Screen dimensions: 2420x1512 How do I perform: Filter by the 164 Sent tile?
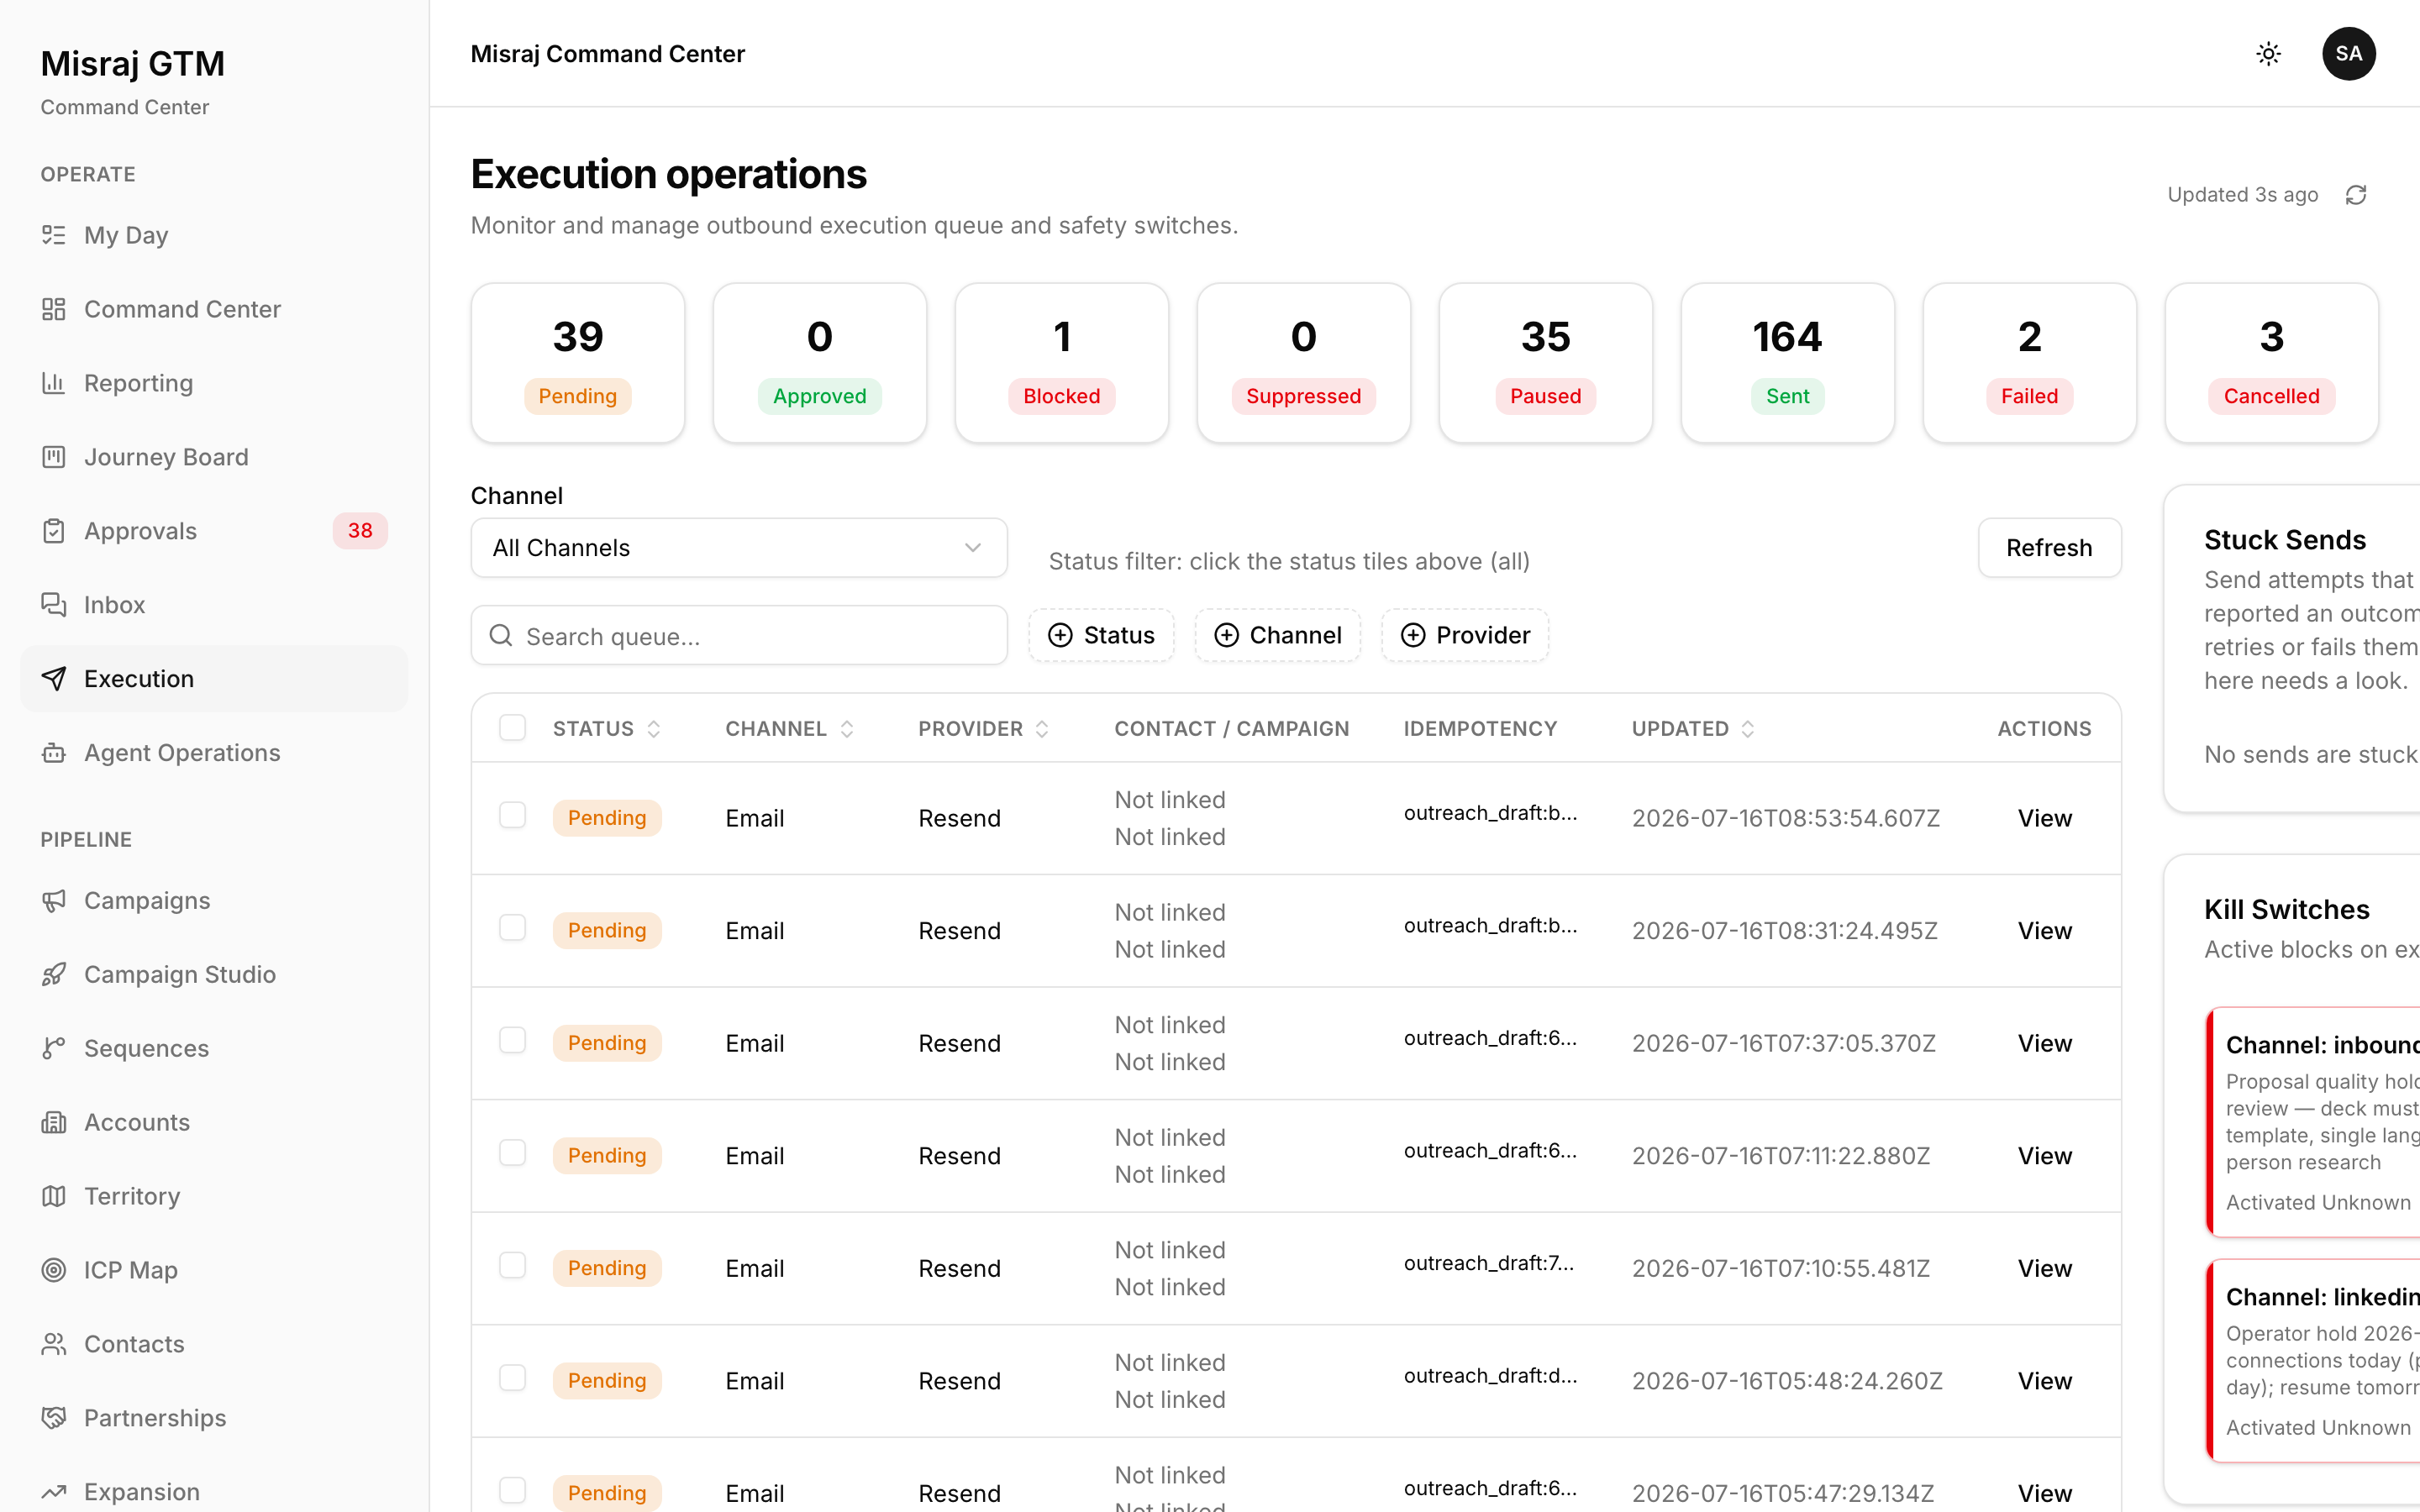click(x=1787, y=363)
